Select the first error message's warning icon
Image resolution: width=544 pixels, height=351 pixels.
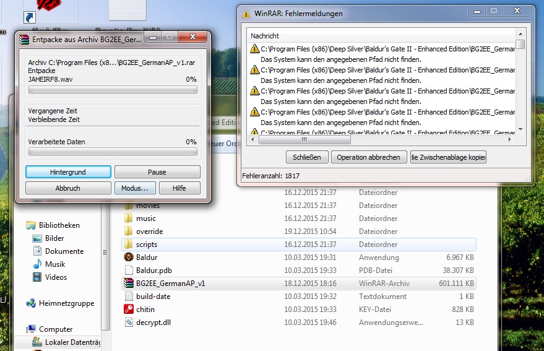click(254, 49)
